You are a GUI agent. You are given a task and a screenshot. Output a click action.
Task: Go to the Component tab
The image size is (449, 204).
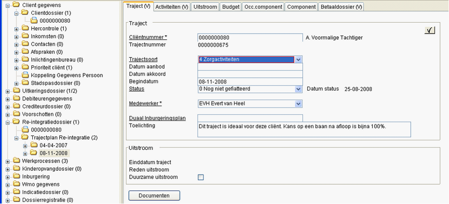coord(301,7)
